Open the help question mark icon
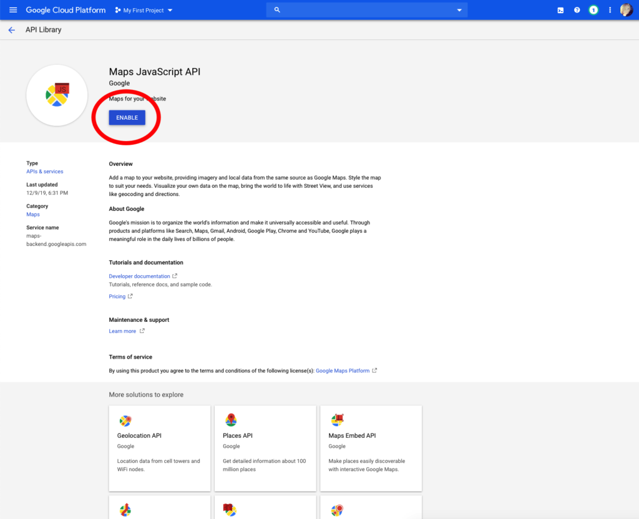Screen dimensions: 639x519 point(577,10)
